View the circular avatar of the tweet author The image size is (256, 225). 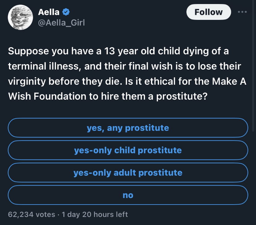tap(20, 17)
